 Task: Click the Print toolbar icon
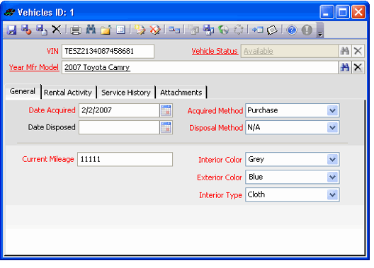coord(76,30)
